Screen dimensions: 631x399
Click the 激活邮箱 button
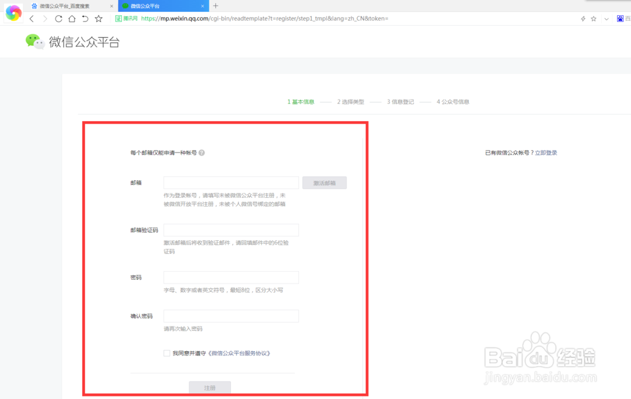pos(324,183)
